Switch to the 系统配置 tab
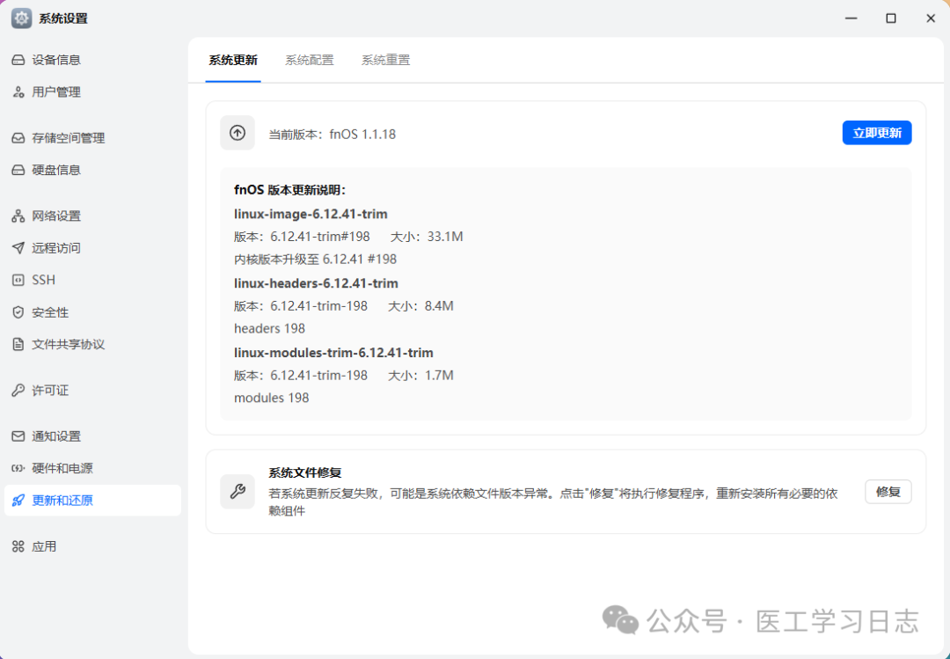950x659 pixels. coord(309,60)
